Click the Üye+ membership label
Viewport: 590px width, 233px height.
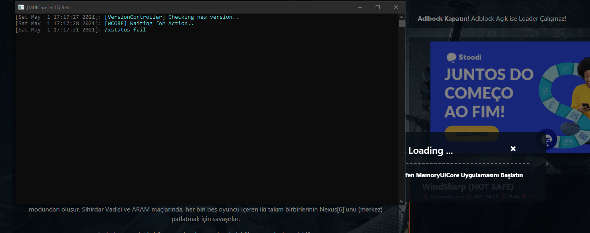coord(533,197)
